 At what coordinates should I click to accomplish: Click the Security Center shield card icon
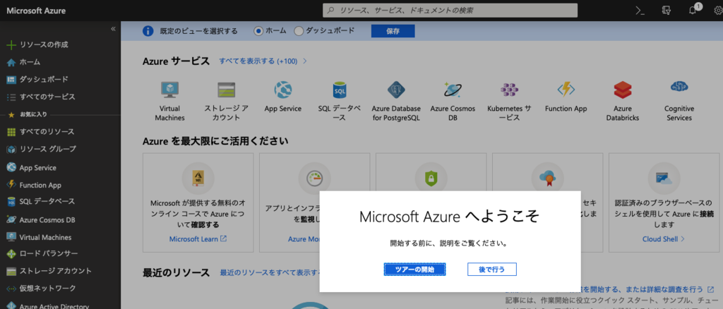[431, 178]
